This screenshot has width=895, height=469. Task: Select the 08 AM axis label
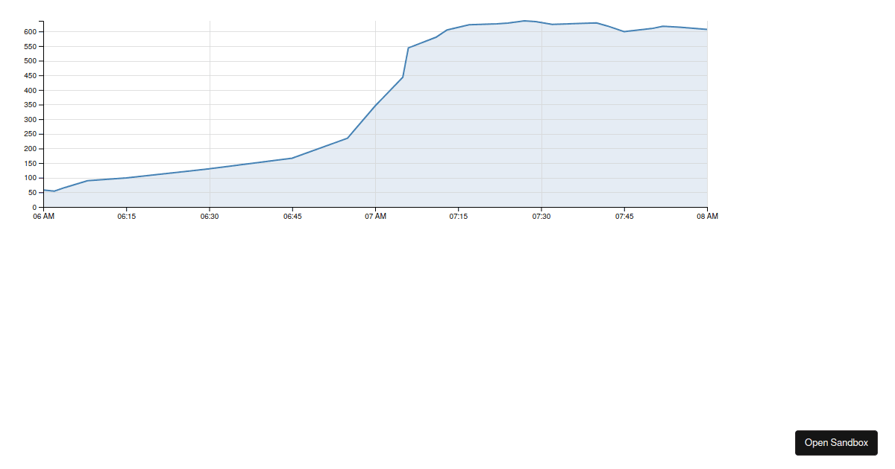707,217
